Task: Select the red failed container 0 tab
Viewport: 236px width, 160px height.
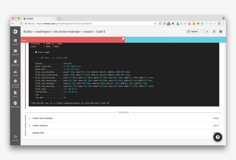Action: click(73, 40)
